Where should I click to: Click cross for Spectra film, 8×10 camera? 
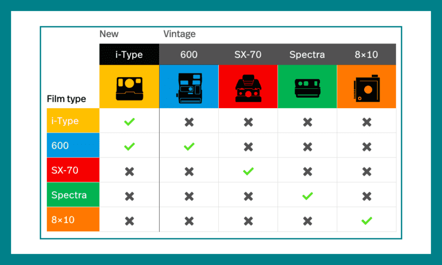[x=367, y=196]
